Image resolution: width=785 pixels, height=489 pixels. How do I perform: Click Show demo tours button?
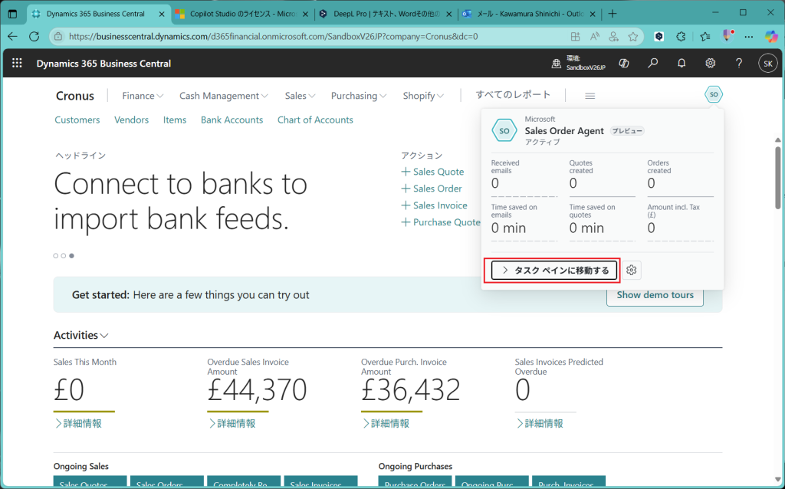[655, 295]
